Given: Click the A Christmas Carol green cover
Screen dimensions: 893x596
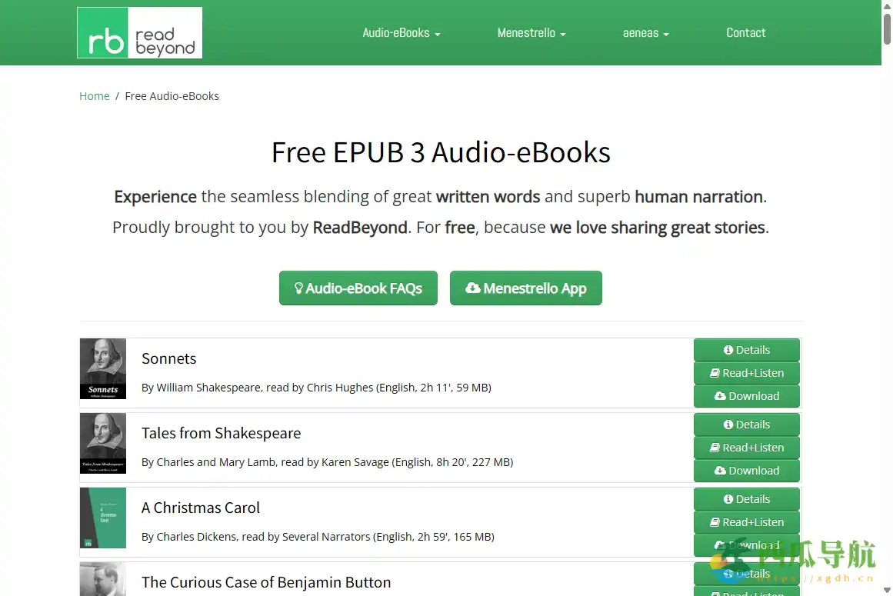Looking at the screenshot, I should 103,518.
